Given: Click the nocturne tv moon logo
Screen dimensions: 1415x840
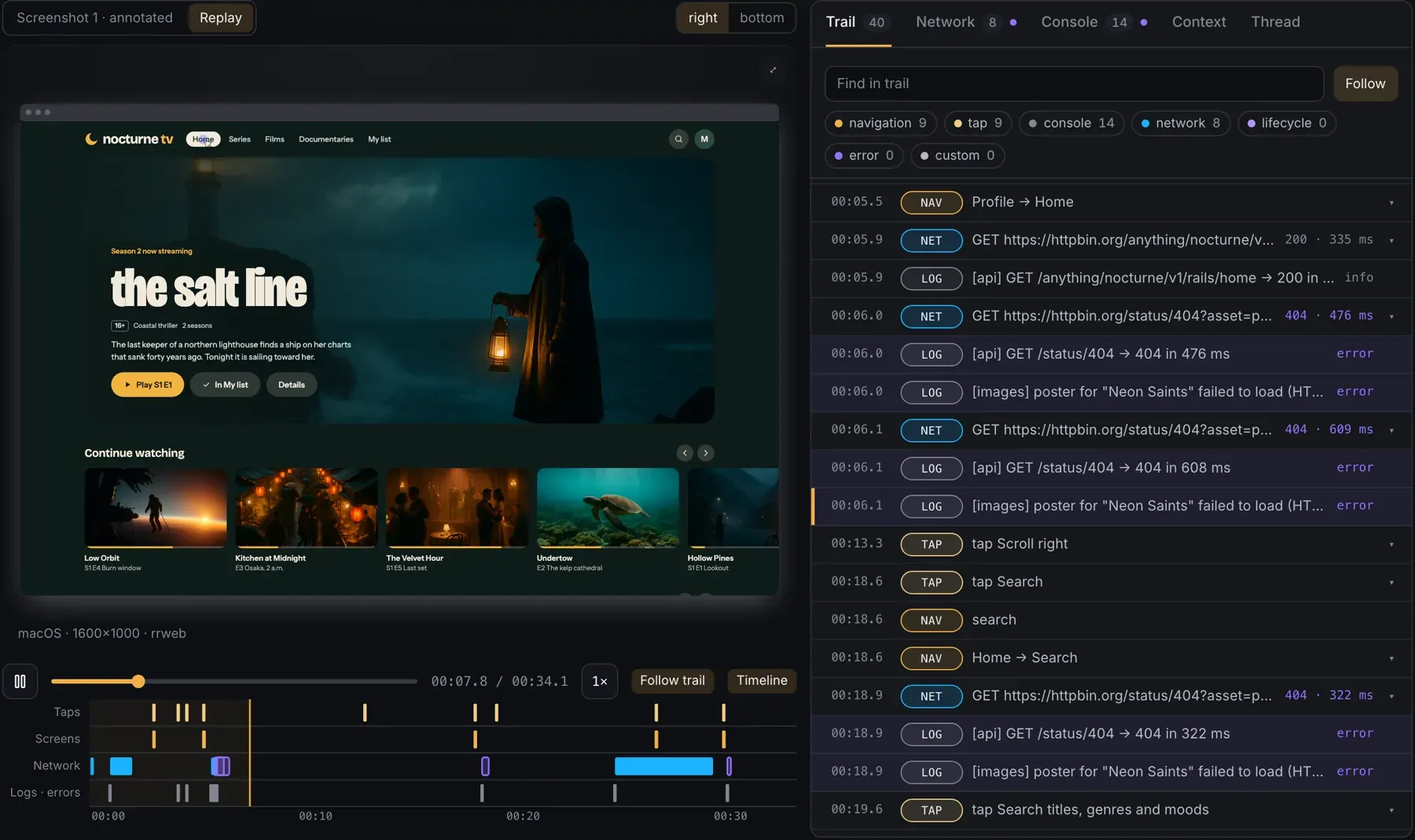Looking at the screenshot, I should pyautogui.click(x=91, y=139).
